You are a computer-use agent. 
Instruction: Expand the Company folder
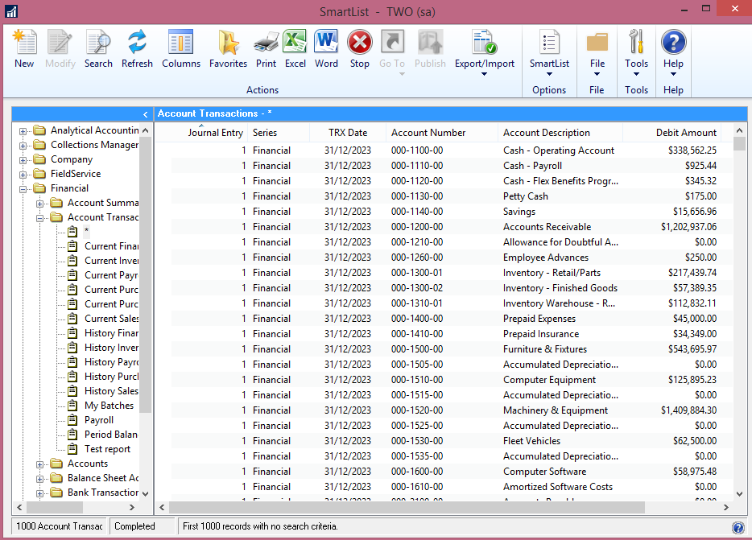[x=23, y=159]
